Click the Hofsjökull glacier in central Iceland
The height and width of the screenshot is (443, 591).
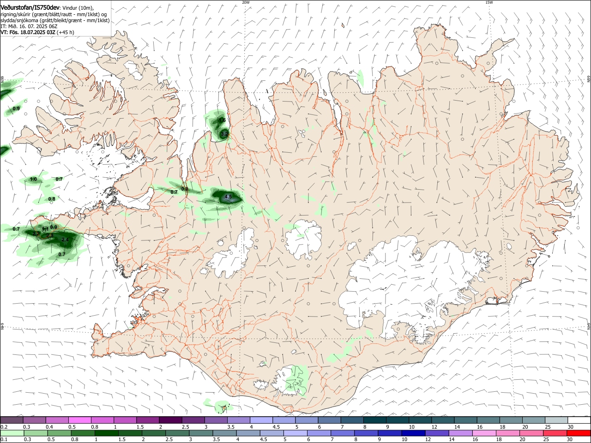coord(304,240)
